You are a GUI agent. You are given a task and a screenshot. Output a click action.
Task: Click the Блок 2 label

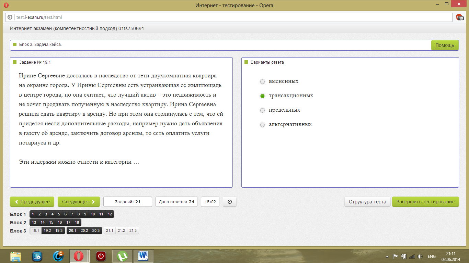click(x=18, y=223)
